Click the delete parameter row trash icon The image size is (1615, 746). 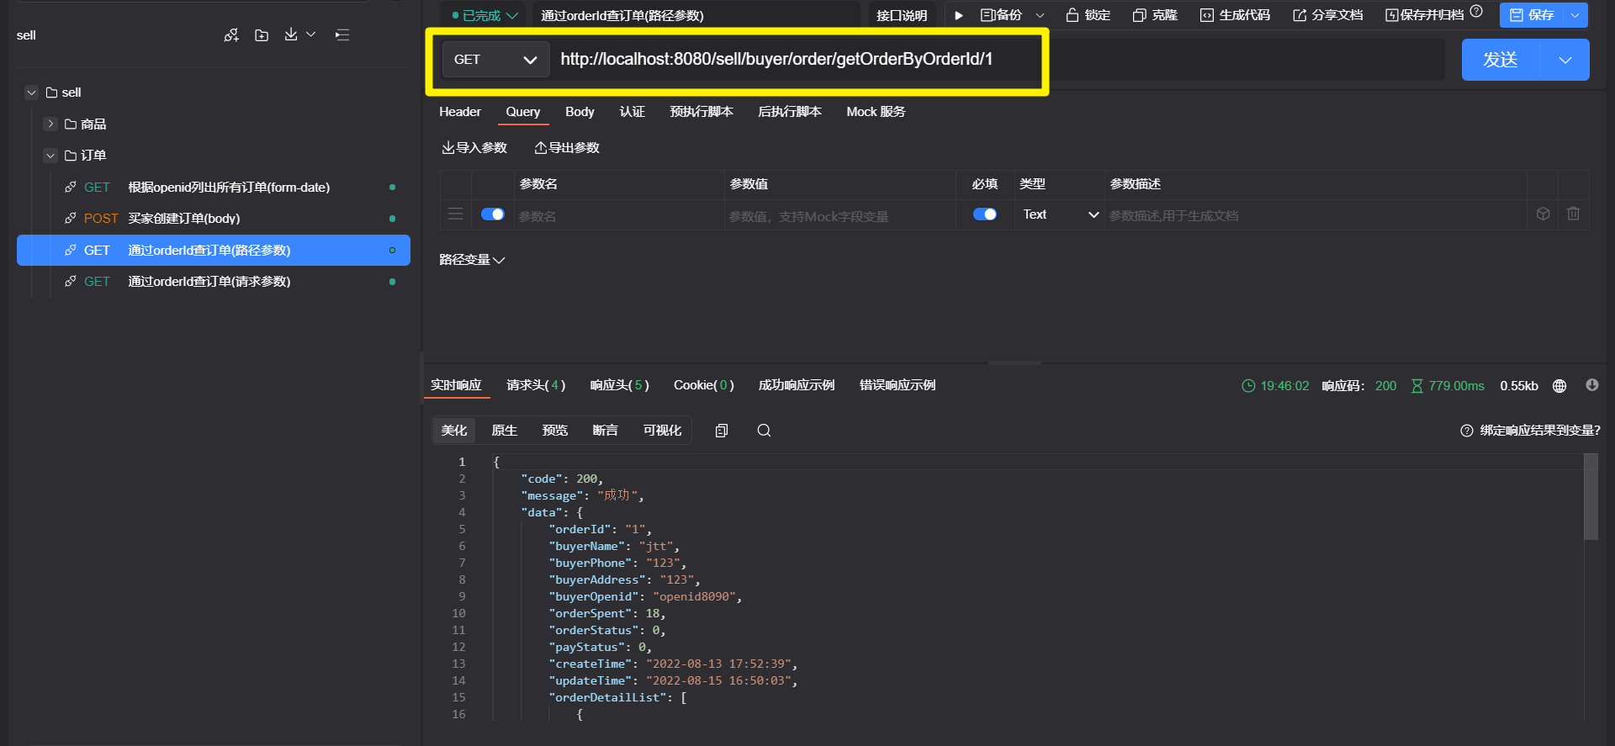tap(1573, 214)
